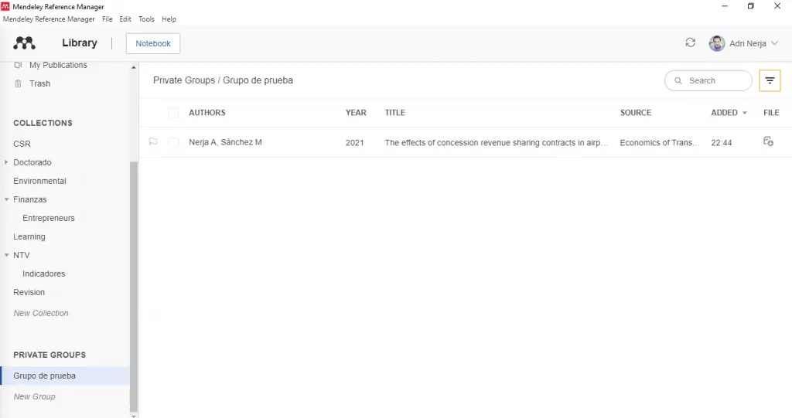Image resolution: width=792 pixels, height=418 pixels.
Task: Select the CSR collection
Action: 22,144
